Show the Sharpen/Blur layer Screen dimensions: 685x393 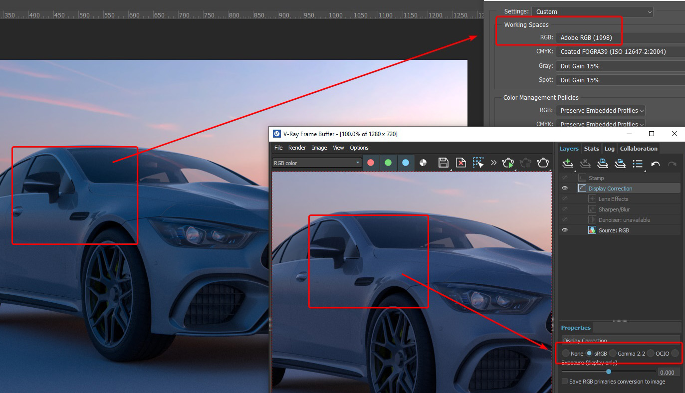coord(565,209)
